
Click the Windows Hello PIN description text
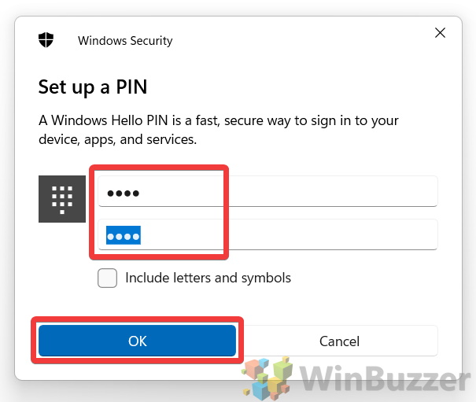pos(218,130)
